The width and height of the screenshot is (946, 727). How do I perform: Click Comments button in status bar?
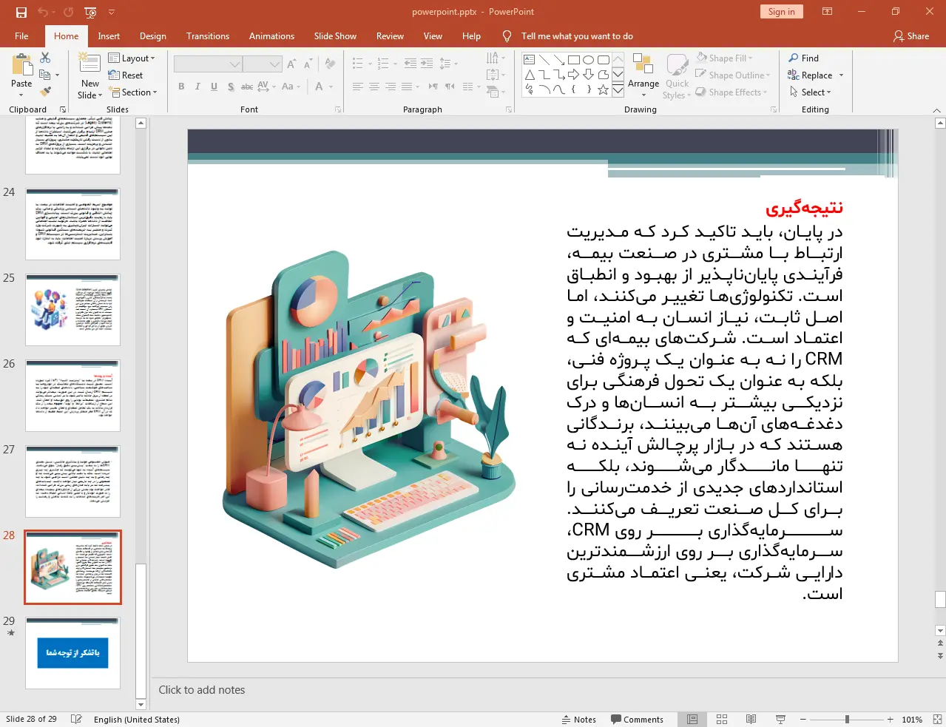[638, 720]
